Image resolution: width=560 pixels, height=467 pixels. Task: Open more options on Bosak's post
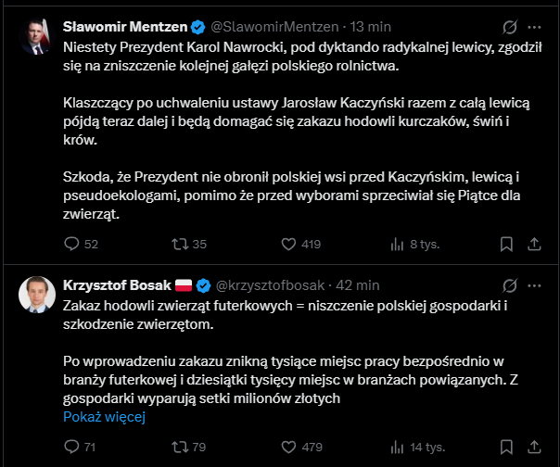point(535,284)
